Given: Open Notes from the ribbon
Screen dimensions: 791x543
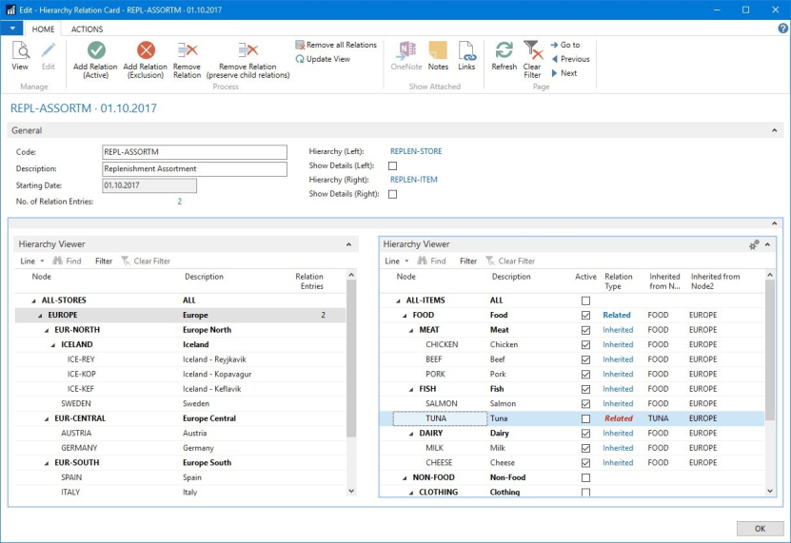Looking at the screenshot, I should [438, 51].
